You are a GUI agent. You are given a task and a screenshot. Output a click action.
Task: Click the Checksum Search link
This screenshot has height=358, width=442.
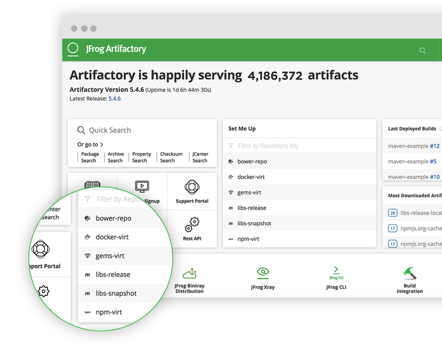point(171,157)
